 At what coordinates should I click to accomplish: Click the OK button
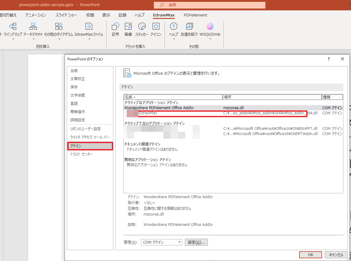pyautogui.click(x=310, y=255)
